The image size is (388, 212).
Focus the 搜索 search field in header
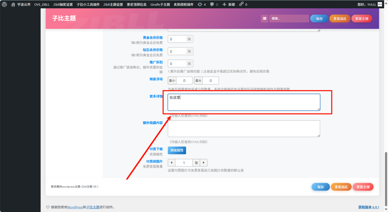tap(289, 19)
